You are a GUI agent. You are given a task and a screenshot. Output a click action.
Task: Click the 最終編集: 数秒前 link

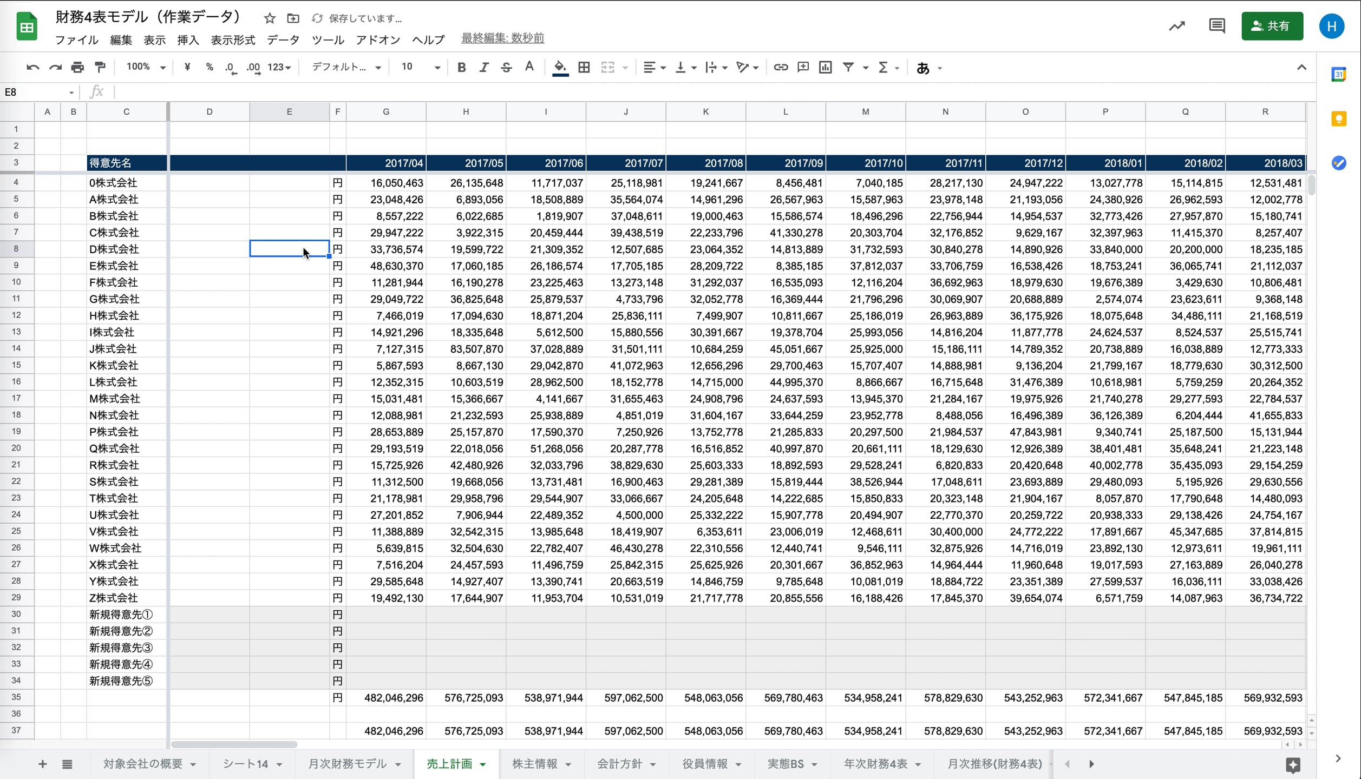(502, 38)
